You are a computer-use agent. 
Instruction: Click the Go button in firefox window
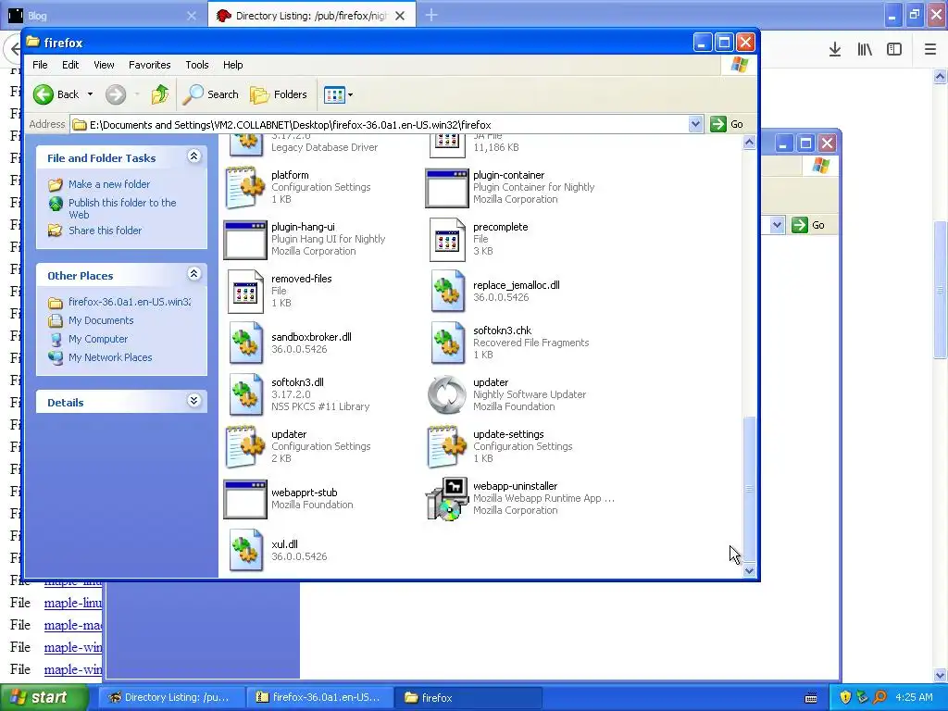pos(728,125)
